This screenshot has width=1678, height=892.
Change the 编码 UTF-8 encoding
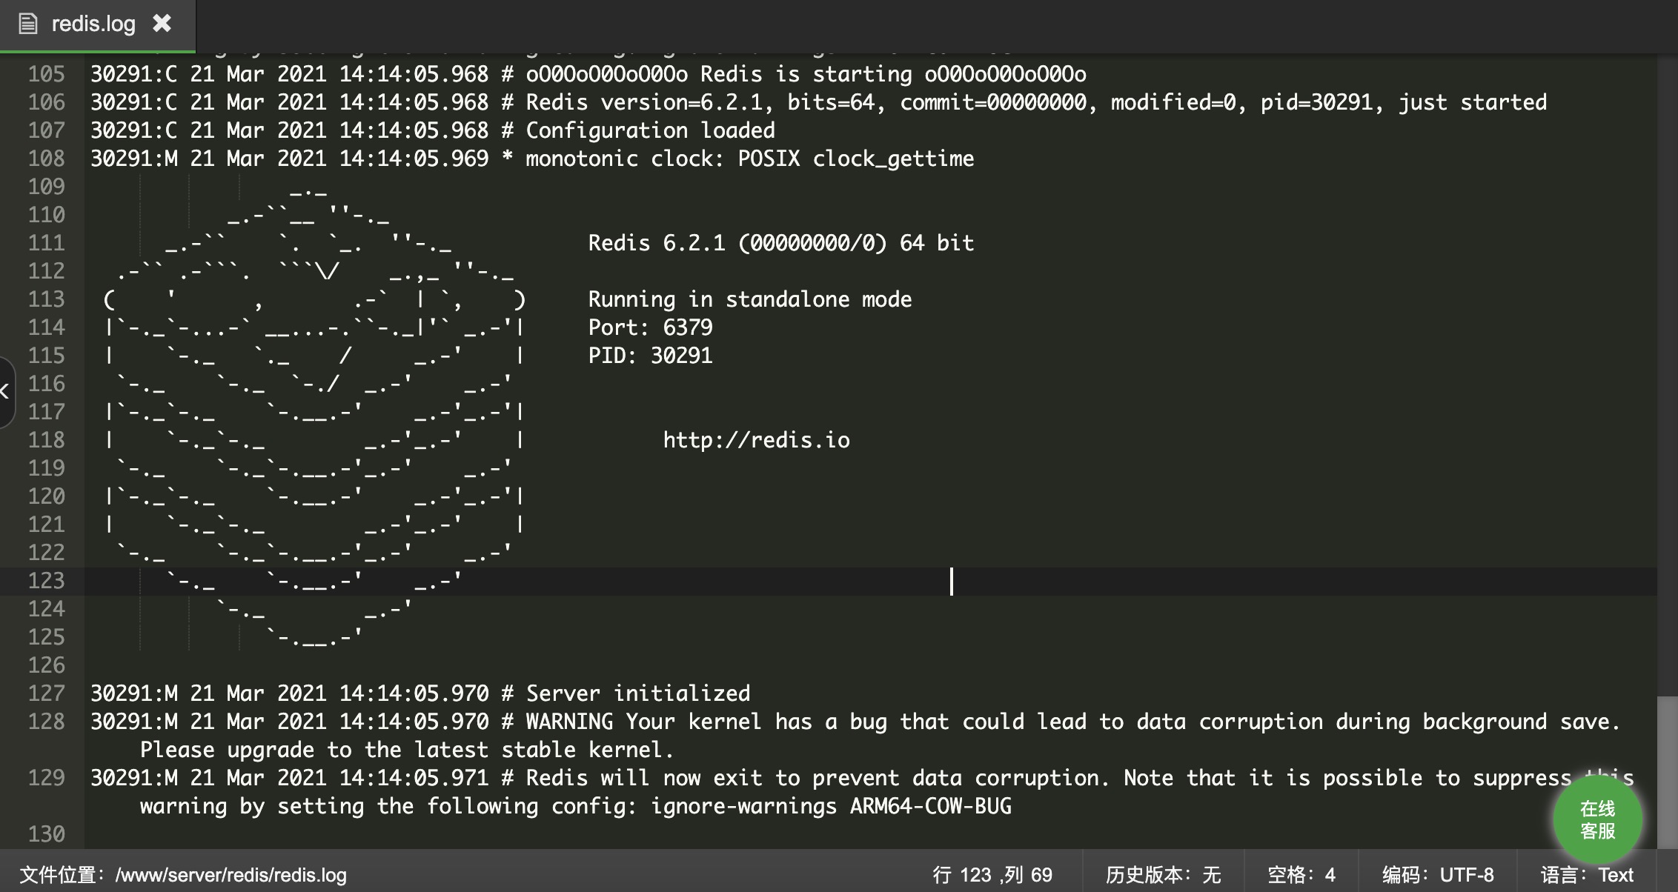1437,875
